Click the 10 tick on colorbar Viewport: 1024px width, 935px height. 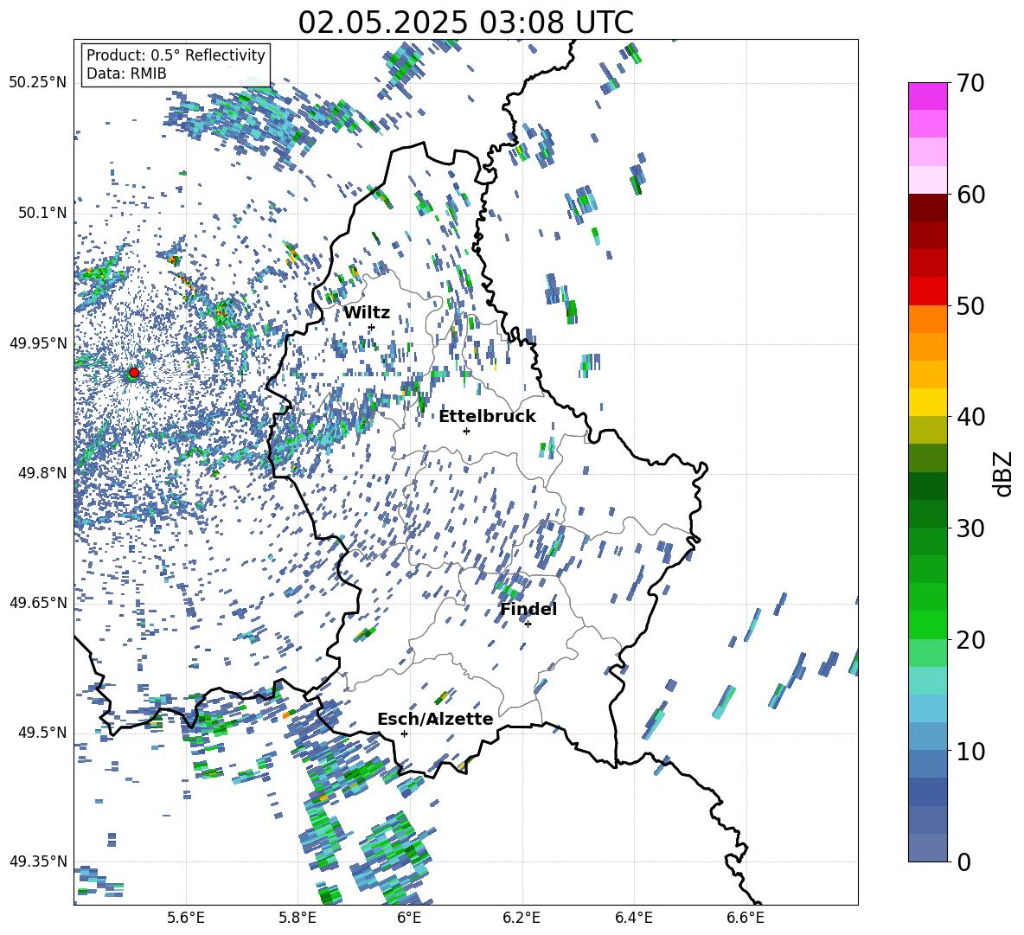(970, 751)
